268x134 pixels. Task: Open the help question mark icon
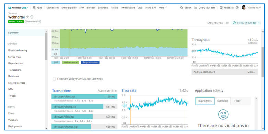pyautogui.click(x=237, y=8)
